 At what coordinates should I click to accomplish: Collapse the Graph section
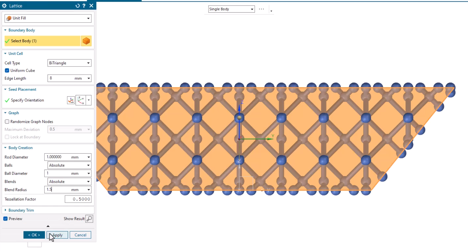tap(5, 113)
